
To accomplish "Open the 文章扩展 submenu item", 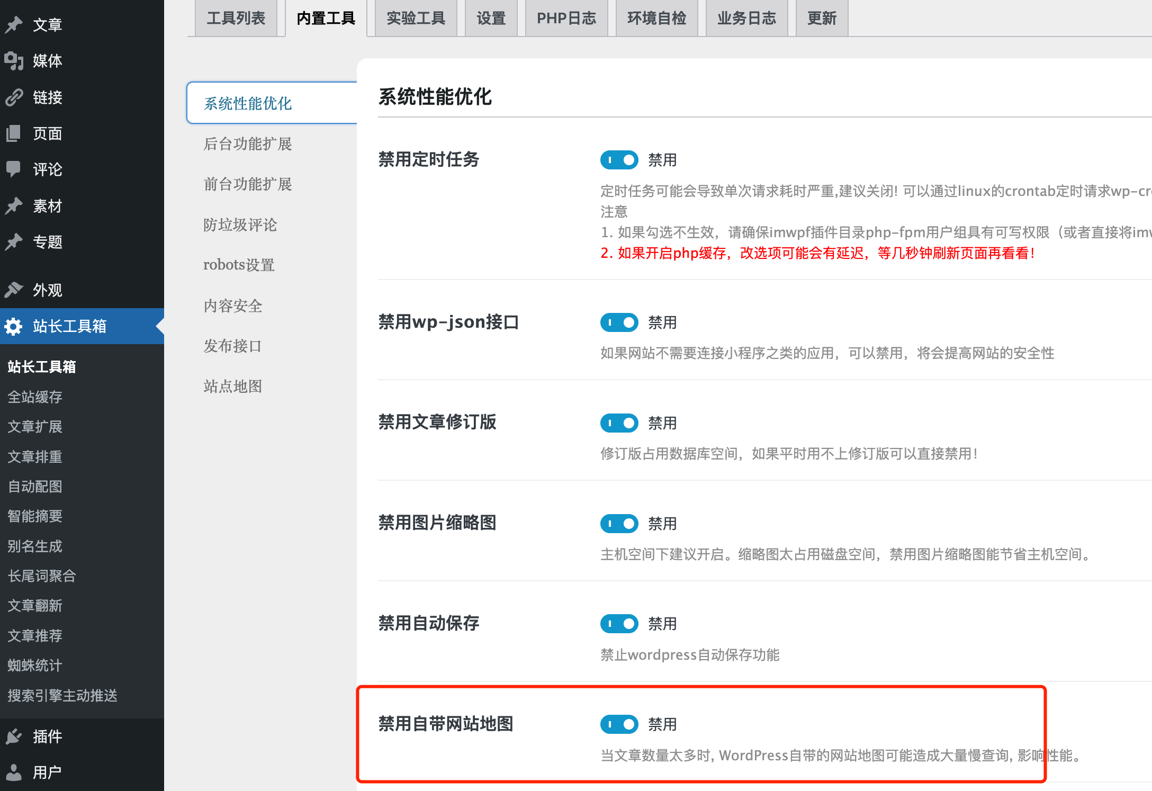I will point(35,427).
